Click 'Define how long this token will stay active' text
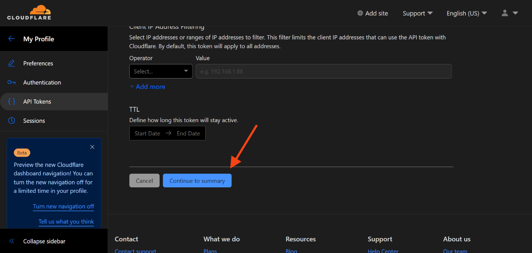 click(184, 120)
